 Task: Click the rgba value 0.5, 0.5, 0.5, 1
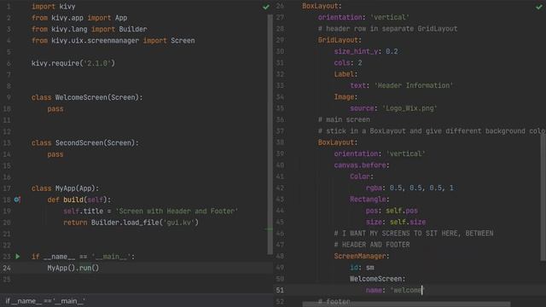click(421, 188)
